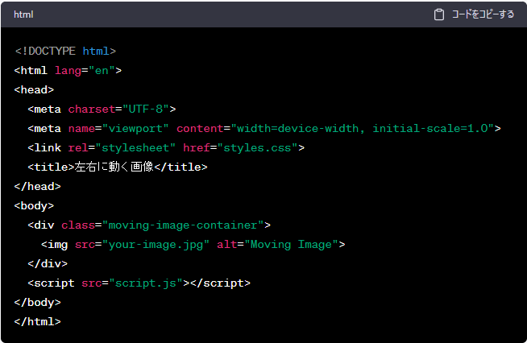The height and width of the screenshot is (343, 527).
Task: Click the "width=device-width, initial-scale=1.0" content string
Action: [363, 128]
